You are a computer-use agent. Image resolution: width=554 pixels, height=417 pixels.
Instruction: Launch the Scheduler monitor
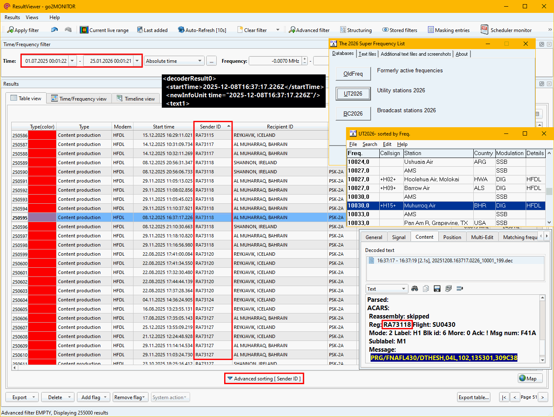[x=506, y=30]
